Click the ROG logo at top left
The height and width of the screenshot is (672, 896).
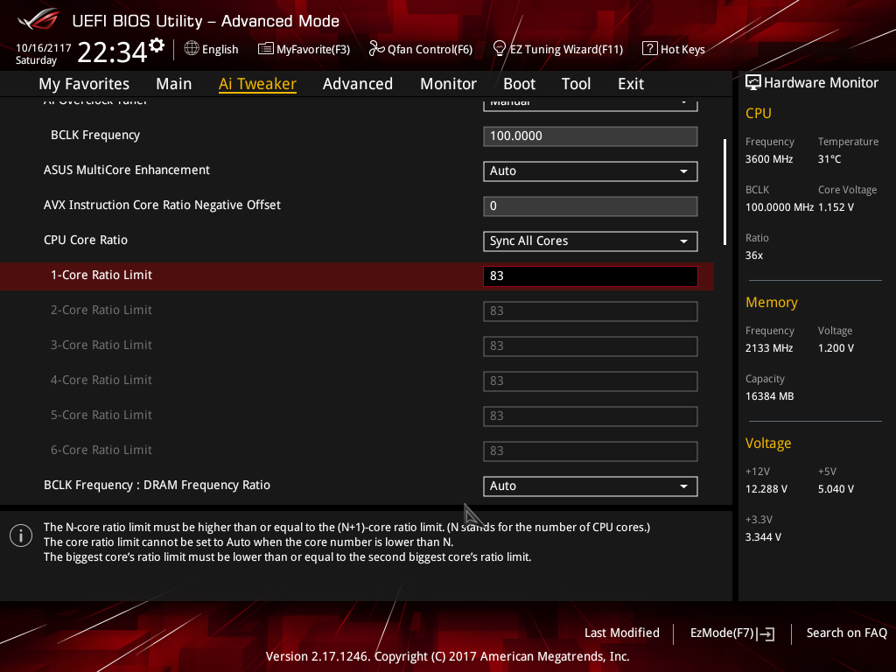click(38, 20)
